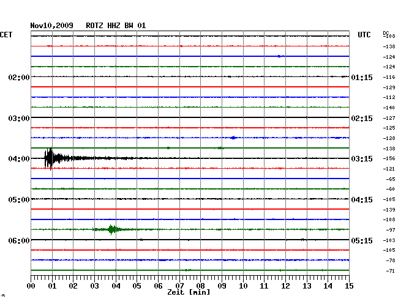Click the 06 minute axis label
The width and height of the screenshot is (398, 302).
[158, 286]
